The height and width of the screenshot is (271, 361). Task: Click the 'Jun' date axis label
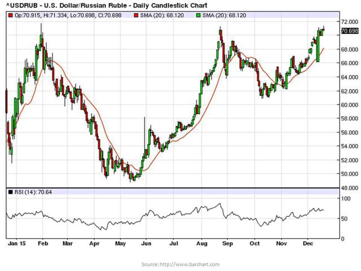146,243
